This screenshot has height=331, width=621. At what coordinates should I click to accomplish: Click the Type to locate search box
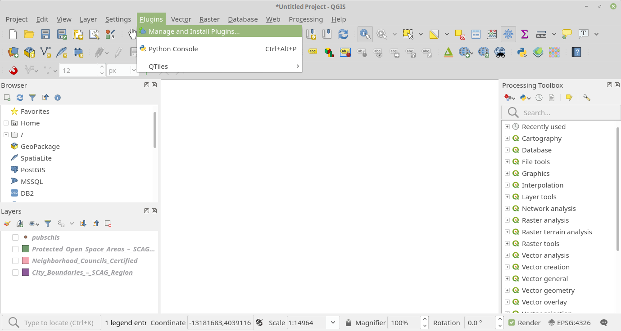[x=52, y=322]
